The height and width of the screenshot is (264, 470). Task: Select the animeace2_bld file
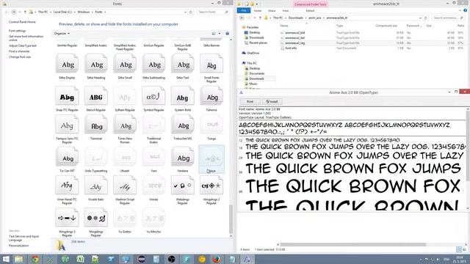click(x=295, y=32)
